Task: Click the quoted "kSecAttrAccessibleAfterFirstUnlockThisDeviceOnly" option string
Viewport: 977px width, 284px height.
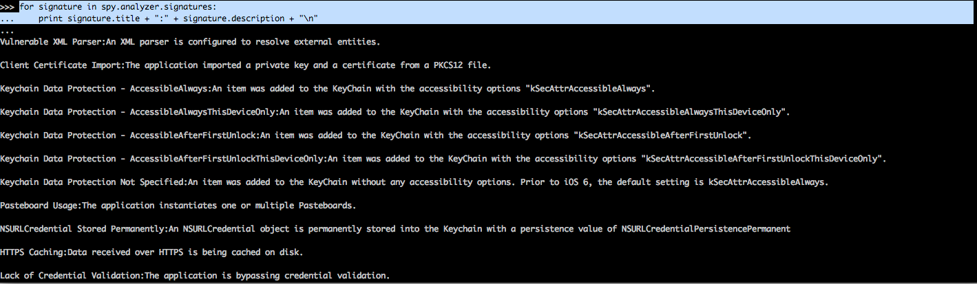Action: point(761,159)
